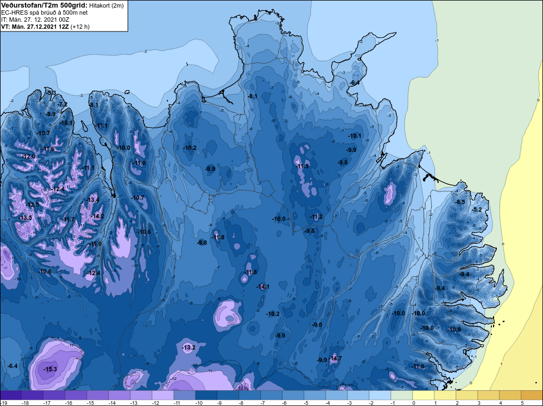543x406 pixels.
Task: Click the -14 legend label
Action: (x=112, y=403)
